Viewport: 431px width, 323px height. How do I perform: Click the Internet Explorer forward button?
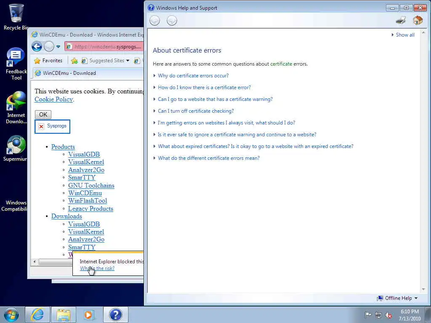pyautogui.click(x=49, y=46)
